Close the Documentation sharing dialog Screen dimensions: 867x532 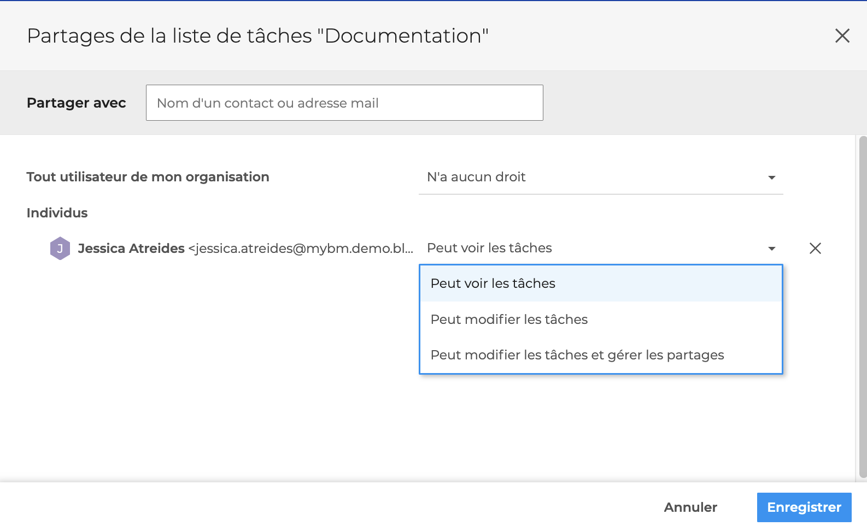tap(842, 36)
